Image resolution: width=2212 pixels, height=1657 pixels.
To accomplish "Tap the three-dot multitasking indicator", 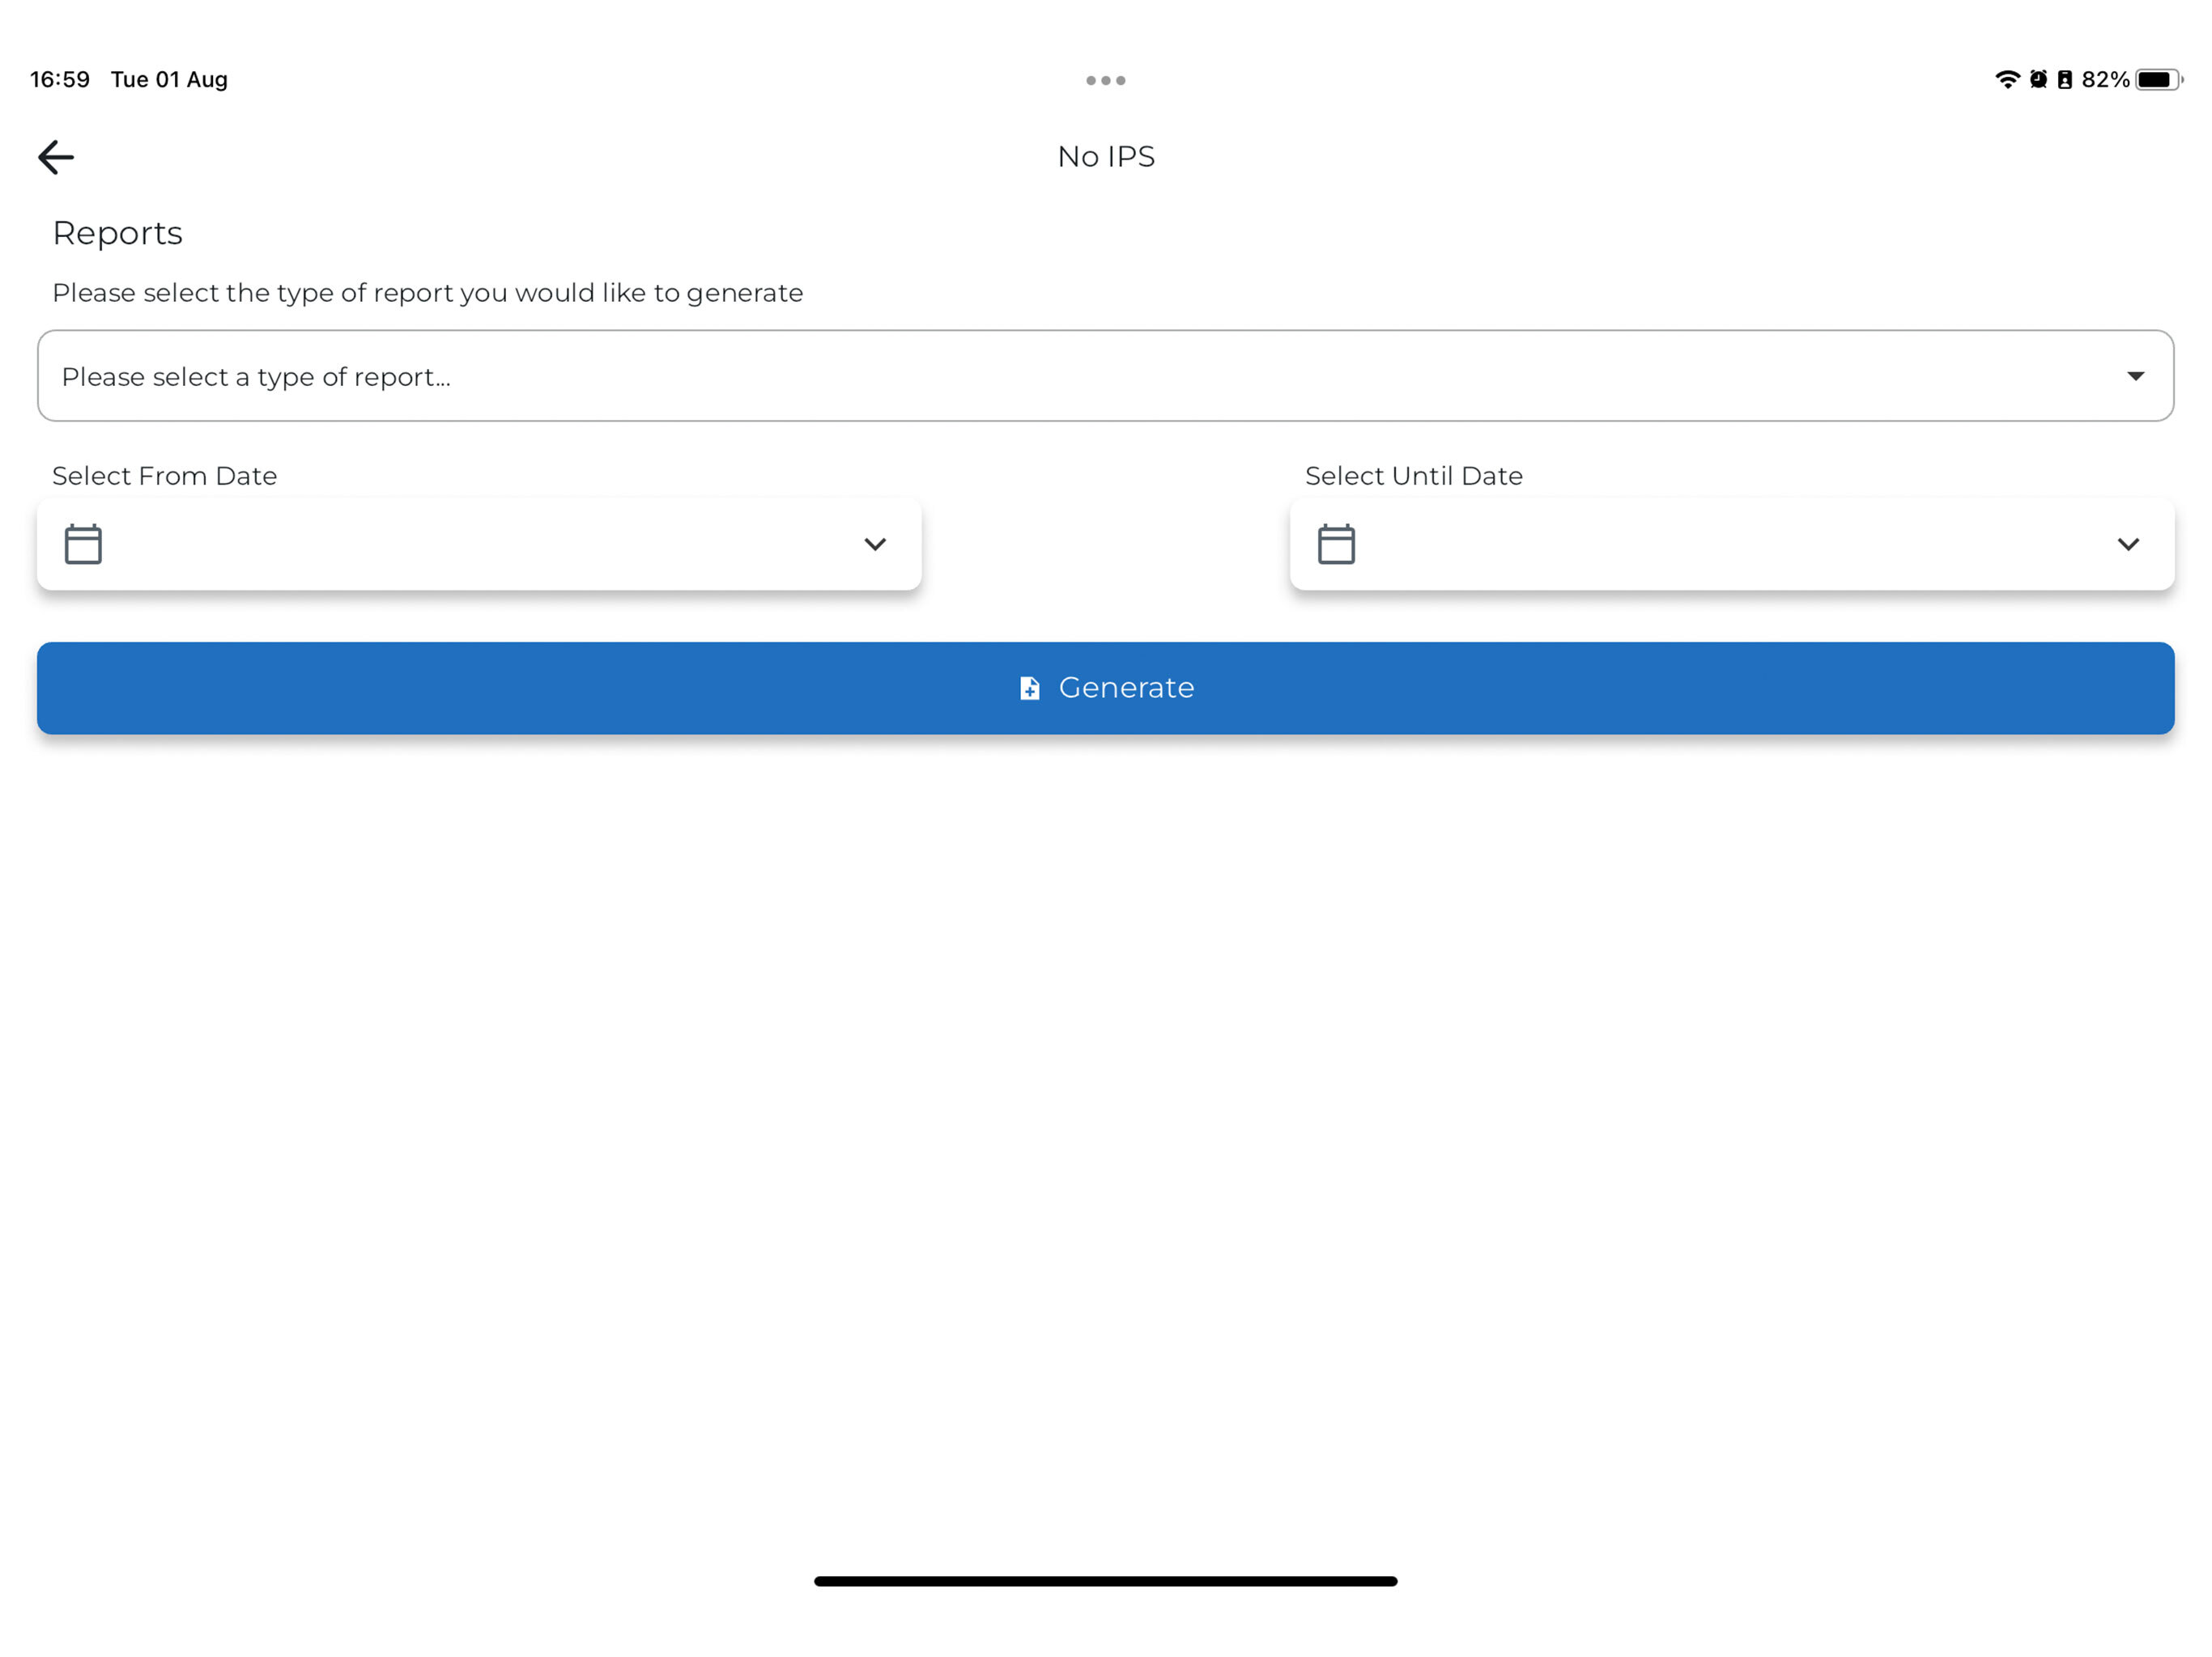I will [1105, 80].
